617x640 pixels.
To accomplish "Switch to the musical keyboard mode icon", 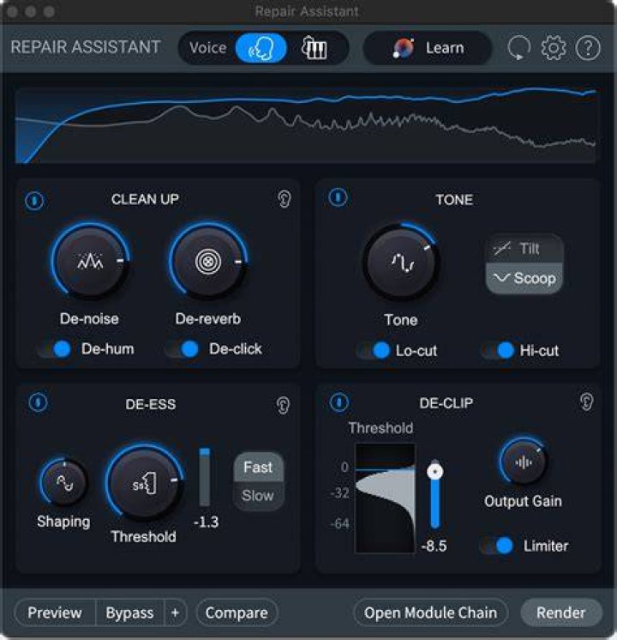I will (x=314, y=48).
